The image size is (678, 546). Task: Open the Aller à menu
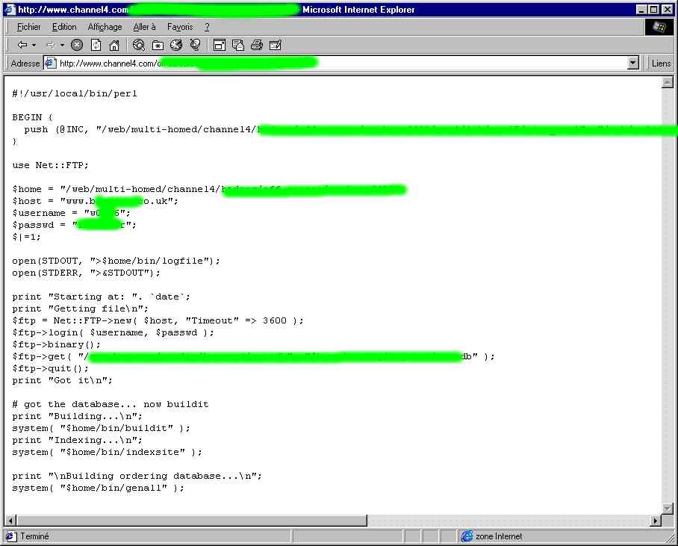[144, 27]
